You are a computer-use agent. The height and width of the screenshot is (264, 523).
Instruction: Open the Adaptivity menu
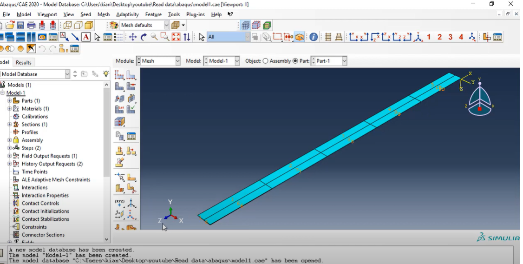127,14
